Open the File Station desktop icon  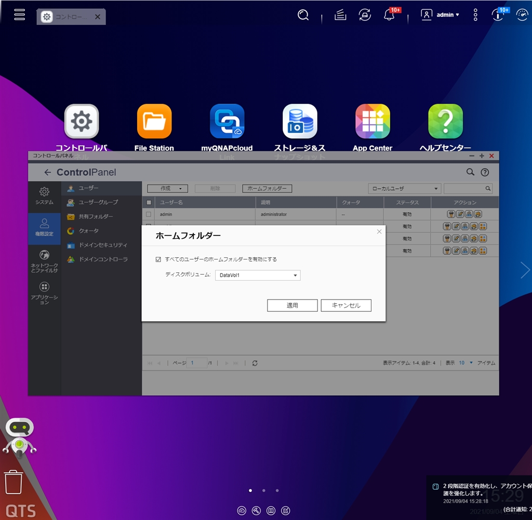click(154, 121)
